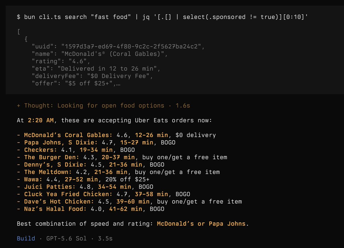Select the McDonald's Coral Gables list entry

(116, 135)
